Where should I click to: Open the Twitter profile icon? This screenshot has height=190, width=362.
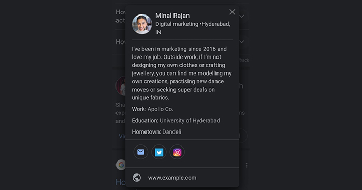tap(159, 152)
